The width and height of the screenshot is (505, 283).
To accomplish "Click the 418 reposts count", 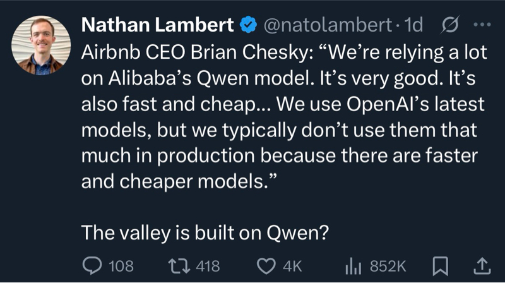I will 208,265.
